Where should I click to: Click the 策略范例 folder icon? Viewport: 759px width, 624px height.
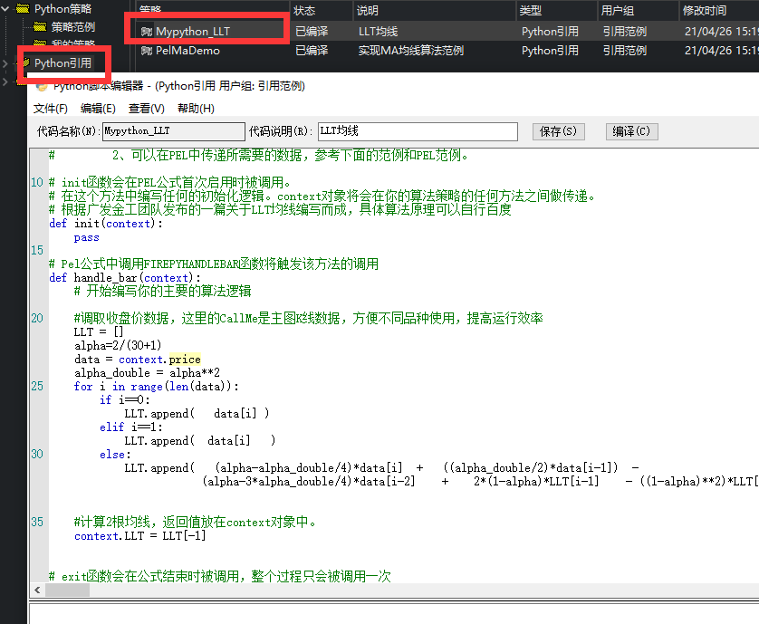[x=40, y=26]
